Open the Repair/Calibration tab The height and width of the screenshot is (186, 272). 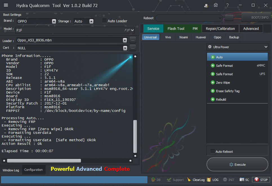tap(220, 28)
